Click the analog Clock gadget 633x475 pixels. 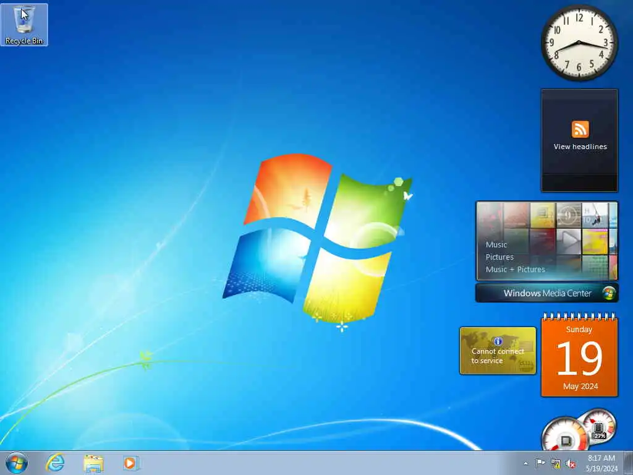[579, 43]
